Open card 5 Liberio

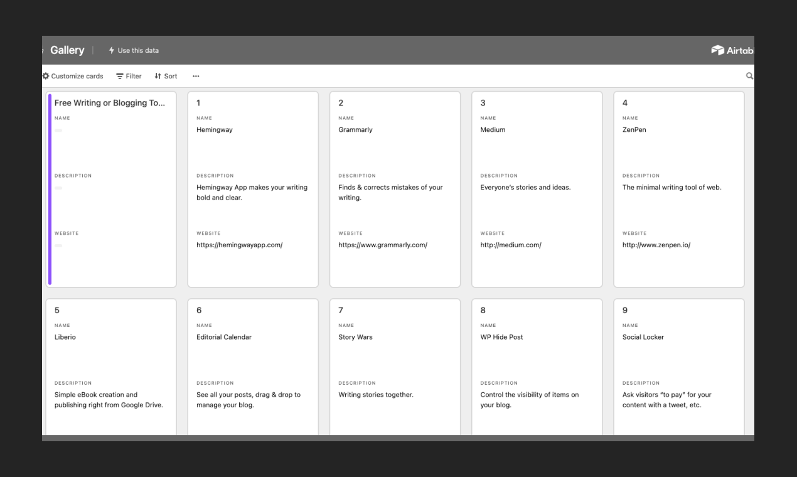(111, 367)
